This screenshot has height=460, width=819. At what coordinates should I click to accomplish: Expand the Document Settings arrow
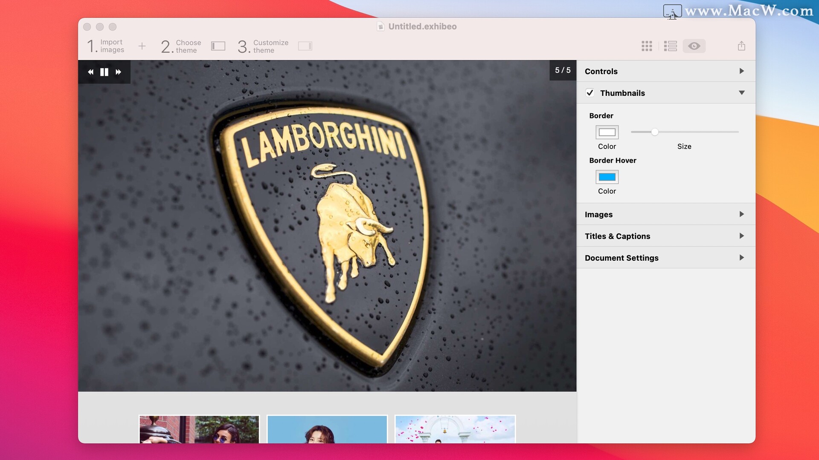click(x=742, y=258)
